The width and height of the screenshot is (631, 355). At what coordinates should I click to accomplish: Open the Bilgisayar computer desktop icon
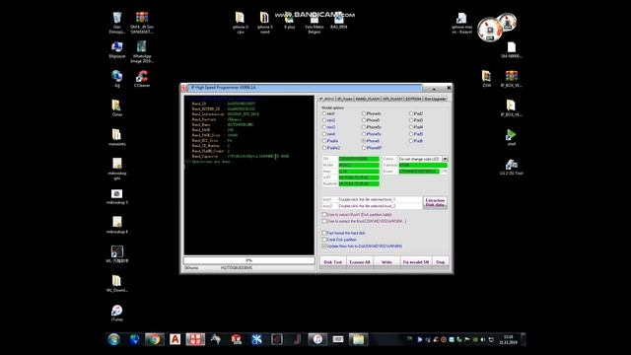117,50
